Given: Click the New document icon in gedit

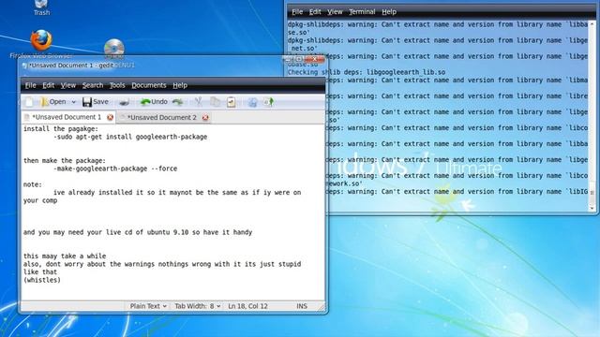Looking at the screenshot, I should 29,102.
